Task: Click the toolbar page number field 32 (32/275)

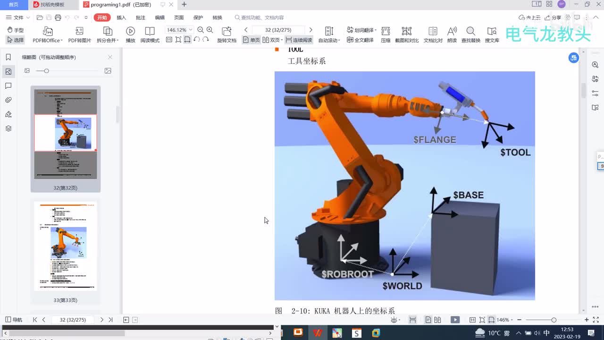Action: 278,30
